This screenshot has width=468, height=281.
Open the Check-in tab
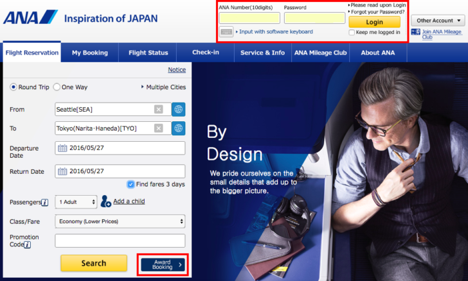click(x=206, y=53)
